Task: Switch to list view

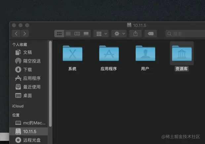Action: [68, 34]
